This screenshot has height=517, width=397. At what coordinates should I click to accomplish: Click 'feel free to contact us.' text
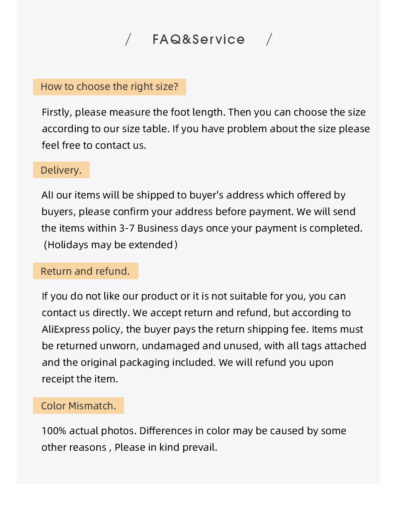[94, 145]
